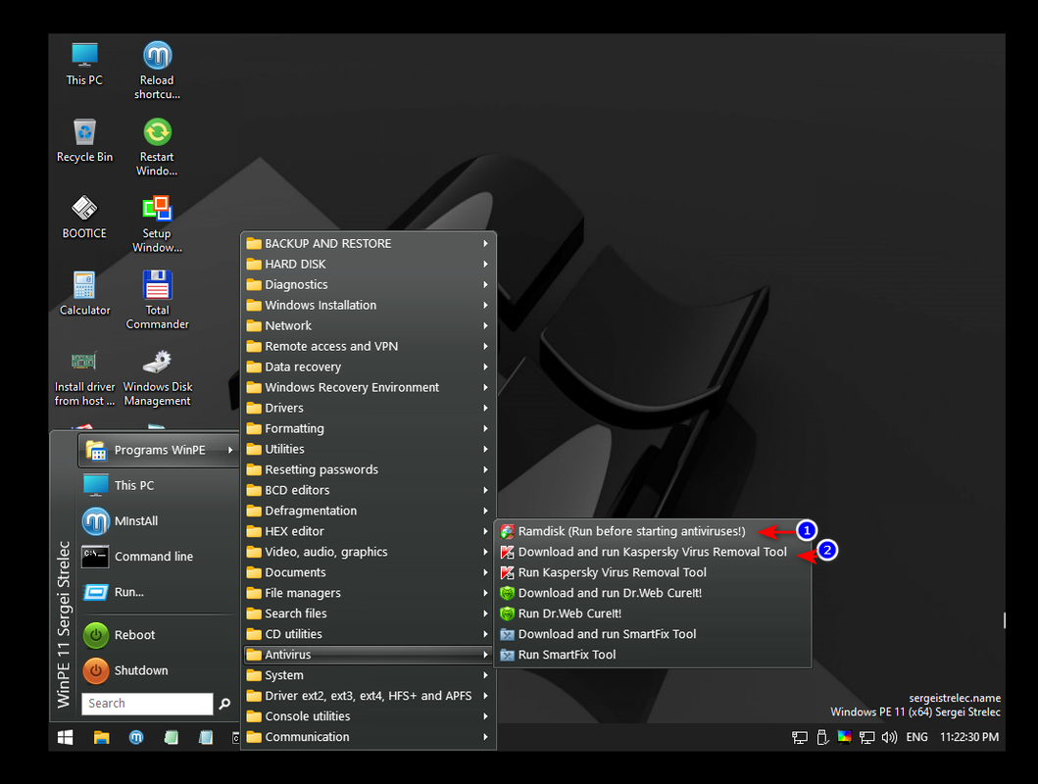Expand the Network folder
Viewport: 1038px width, 784px height.
pyautogui.click(x=369, y=325)
